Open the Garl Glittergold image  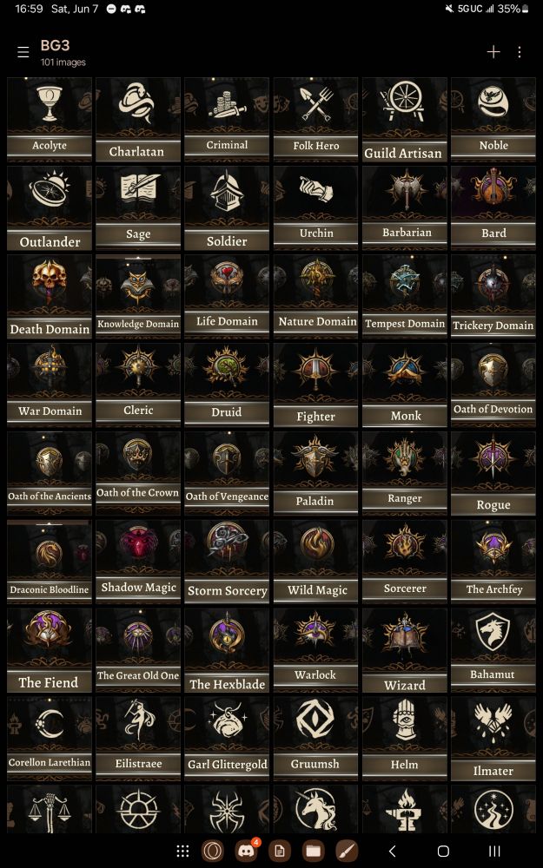point(227,740)
